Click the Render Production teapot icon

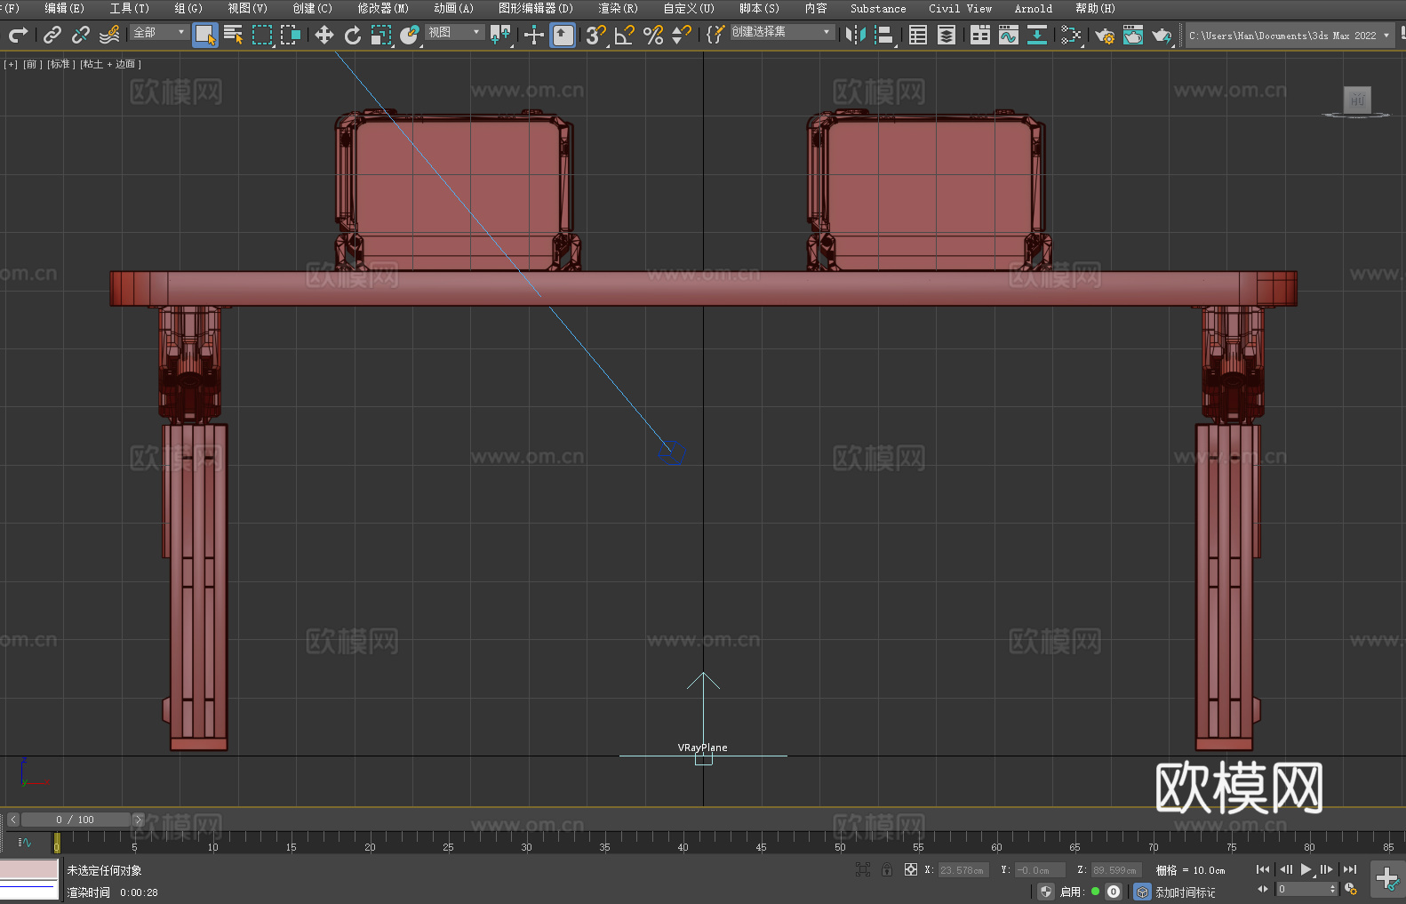(1162, 35)
